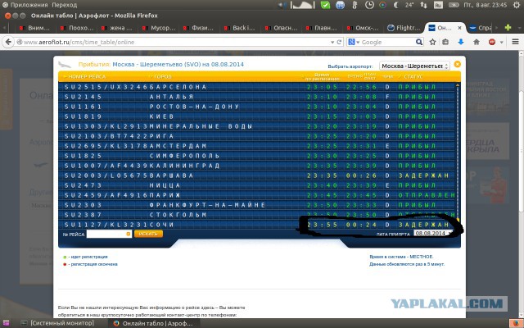Viewport: 524px width, 328px height.
Task: Reload the page with the refresh icon
Action: pyautogui.click(x=339, y=42)
